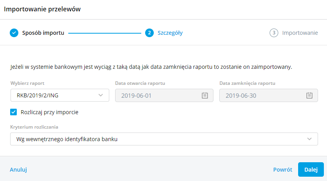Open calendar picker for Data otwarcia raportu

(x=205, y=95)
